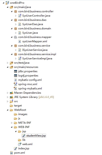Collapse the WEB-INF folder
Screen dimensions: 102x155
pyautogui.click(x=12, y=127)
